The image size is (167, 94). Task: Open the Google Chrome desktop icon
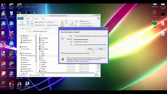[x=3, y=65]
